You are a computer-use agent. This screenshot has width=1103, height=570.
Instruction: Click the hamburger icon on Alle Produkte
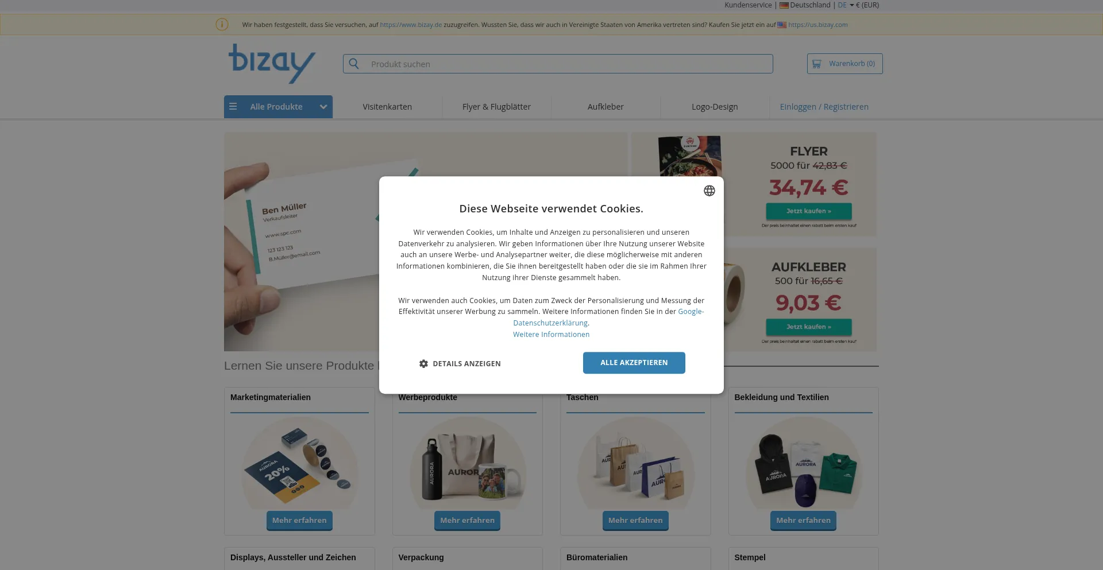coord(233,107)
